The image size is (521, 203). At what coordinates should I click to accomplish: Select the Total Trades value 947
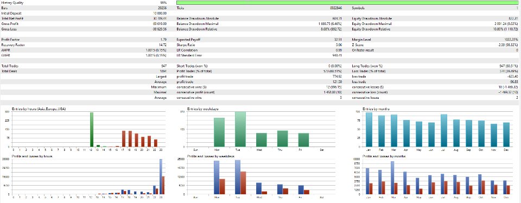(164, 66)
